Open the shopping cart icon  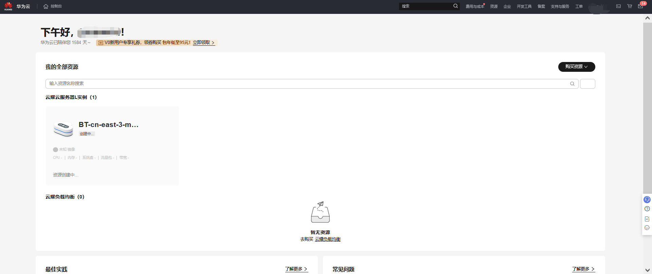(x=630, y=6)
